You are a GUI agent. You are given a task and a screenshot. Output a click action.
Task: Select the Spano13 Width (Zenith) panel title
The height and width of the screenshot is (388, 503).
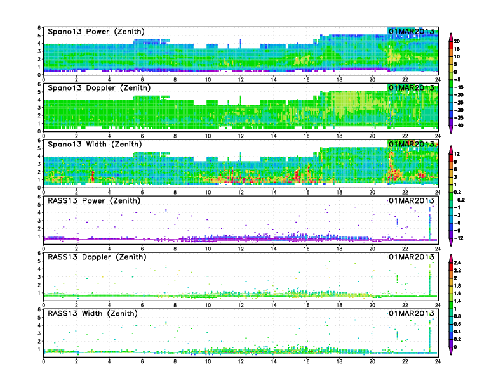coord(96,145)
